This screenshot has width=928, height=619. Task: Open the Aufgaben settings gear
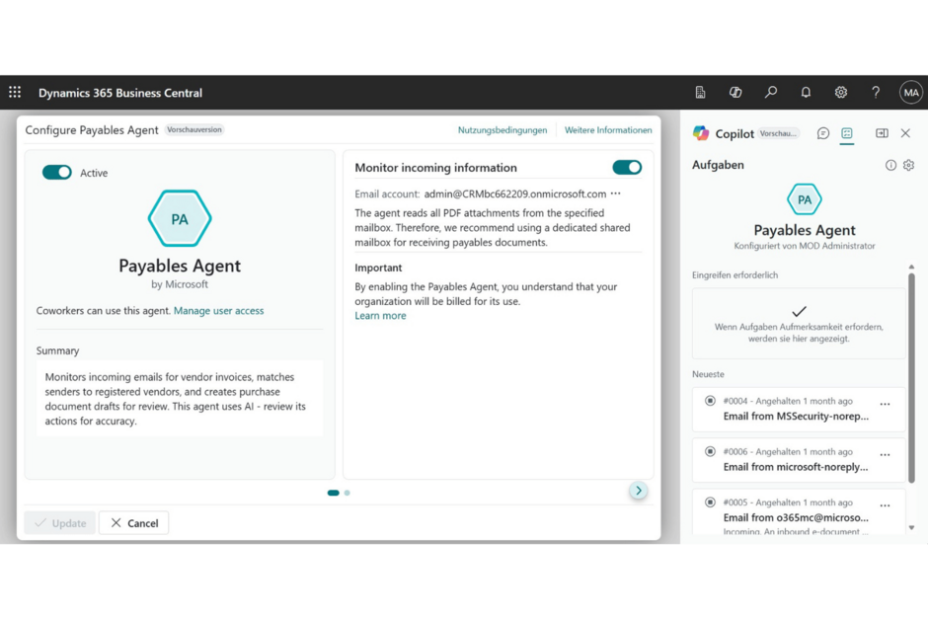pos(908,166)
